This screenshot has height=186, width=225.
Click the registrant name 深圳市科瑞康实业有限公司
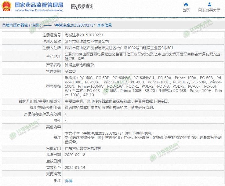87,41
